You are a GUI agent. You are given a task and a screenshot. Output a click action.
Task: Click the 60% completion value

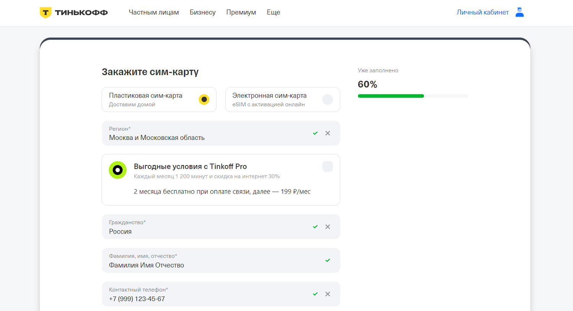pos(367,84)
